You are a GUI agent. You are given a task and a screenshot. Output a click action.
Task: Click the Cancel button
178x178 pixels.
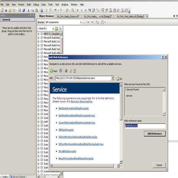coord(159,165)
